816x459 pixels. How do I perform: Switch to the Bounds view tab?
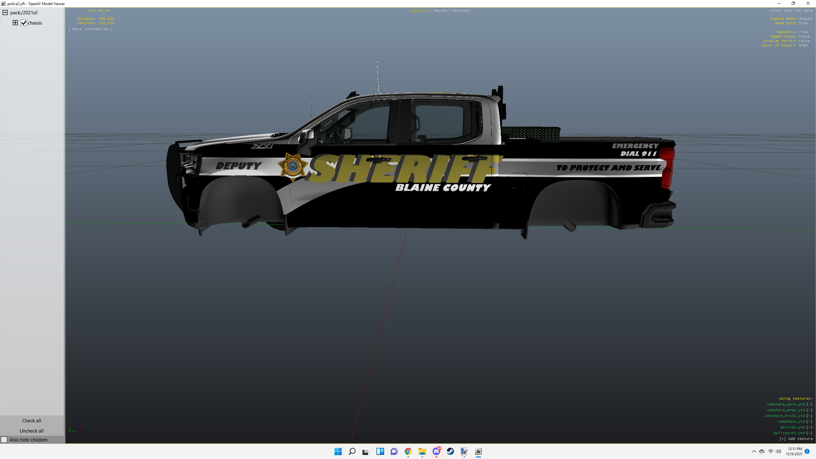(440, 11)
